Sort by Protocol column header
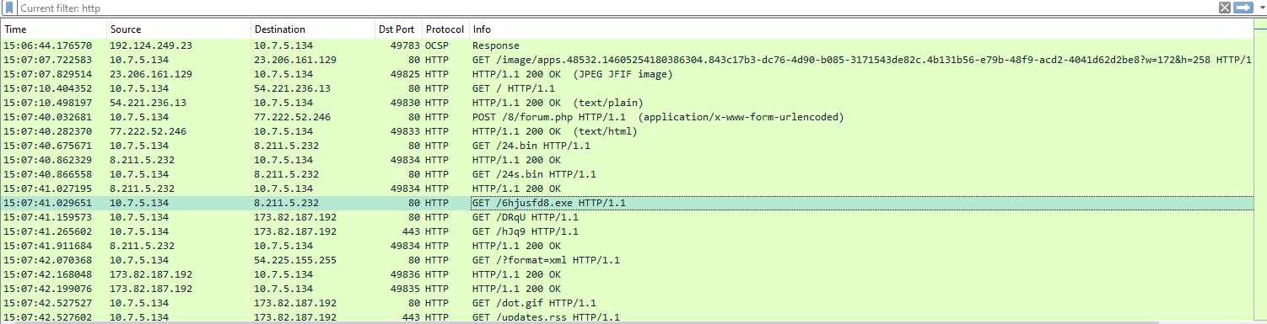 [x=445, y=29]
